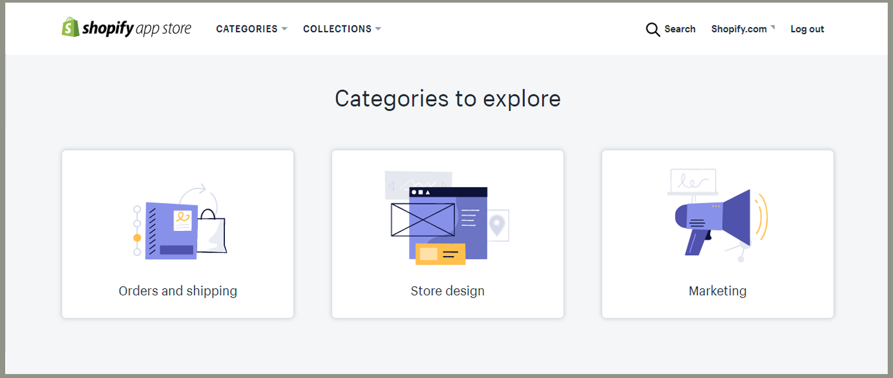
Task: Log out of the app store
Action: coord(807,29)
